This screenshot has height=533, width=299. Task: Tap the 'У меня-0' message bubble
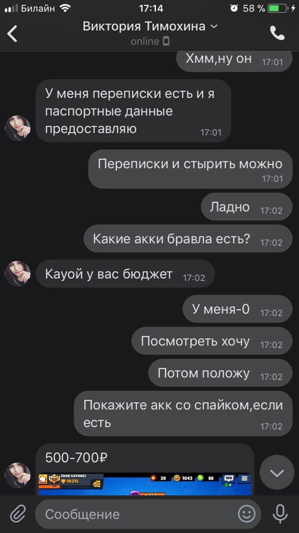(237, 309)
